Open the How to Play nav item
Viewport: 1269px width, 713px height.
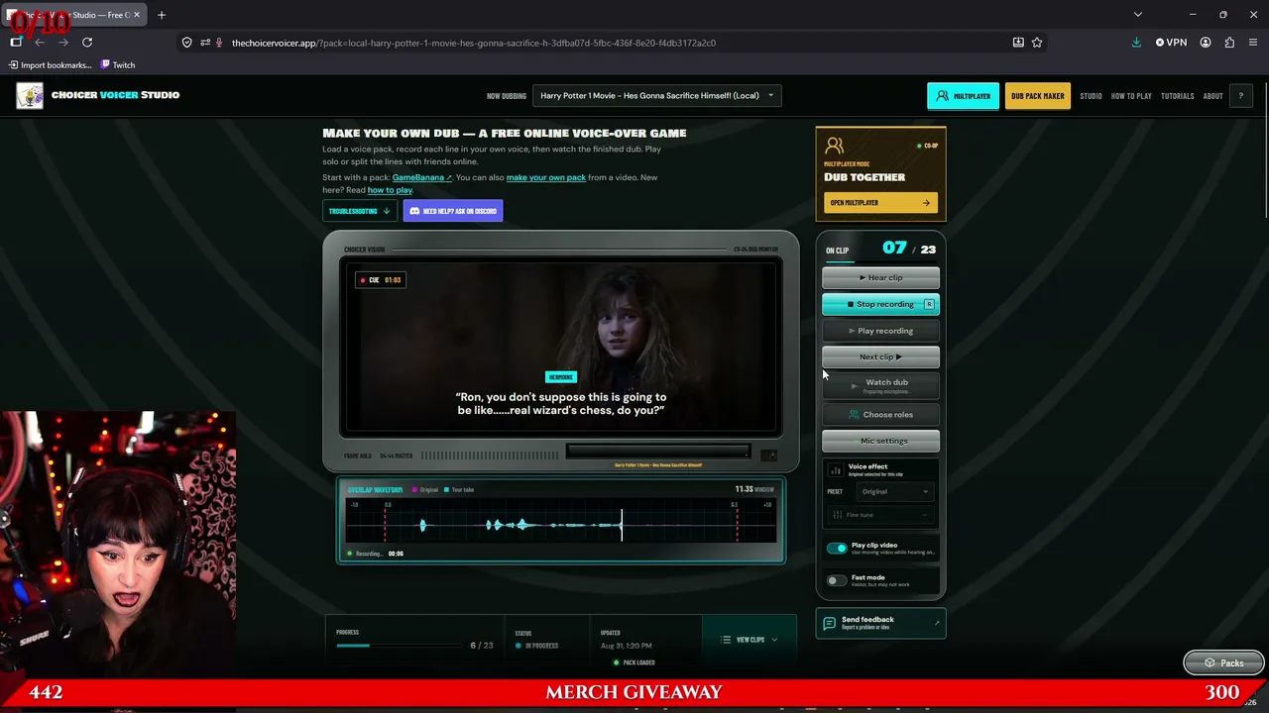coord(1131,96)
